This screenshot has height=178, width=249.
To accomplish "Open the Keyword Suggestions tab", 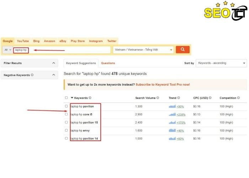I will 81,63.
